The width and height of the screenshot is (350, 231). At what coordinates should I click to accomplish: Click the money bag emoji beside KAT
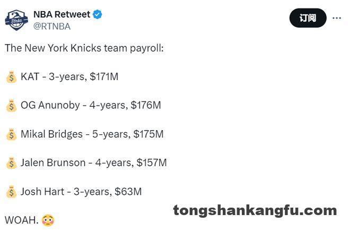tap(11, 77)
